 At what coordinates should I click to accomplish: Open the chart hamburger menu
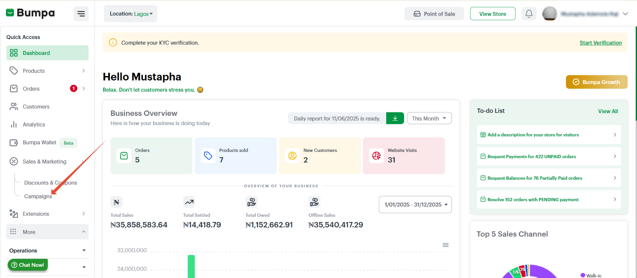[445, 245]
